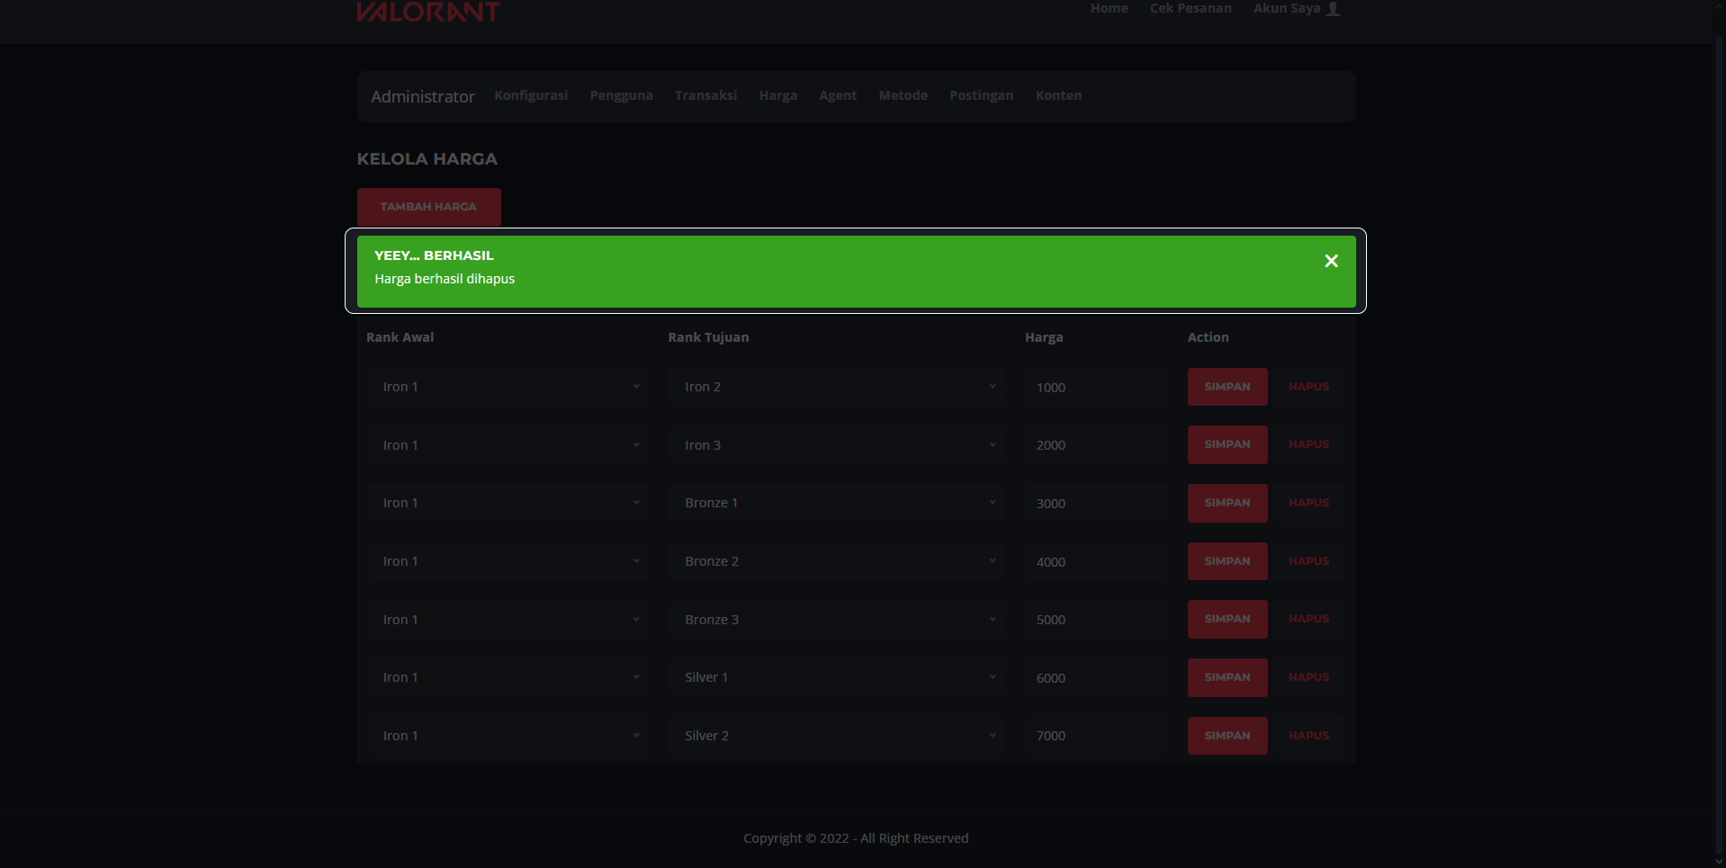Screen dimensions: 1726x868
Task: Save the Bronze 1 price row
Action: (x=1227, y=503)
